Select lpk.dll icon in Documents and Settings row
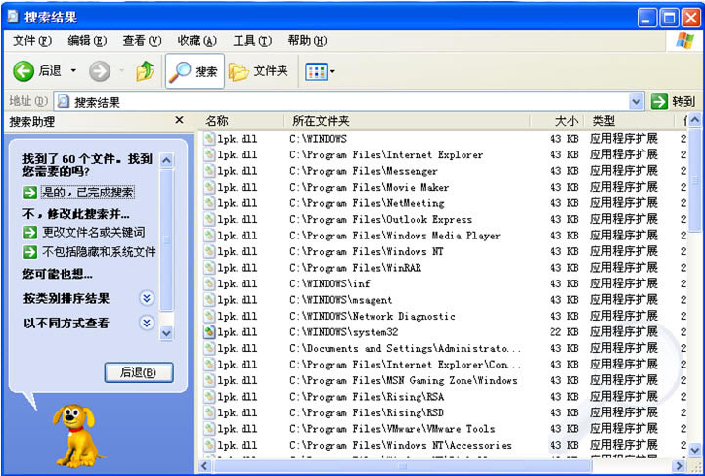 209,348
